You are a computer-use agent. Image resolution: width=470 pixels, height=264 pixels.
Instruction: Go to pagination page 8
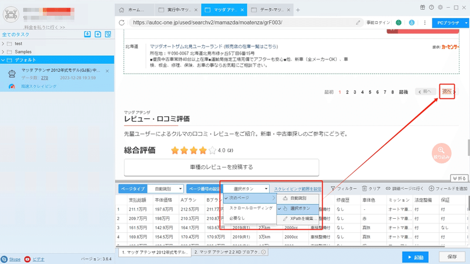coord(392,92)
